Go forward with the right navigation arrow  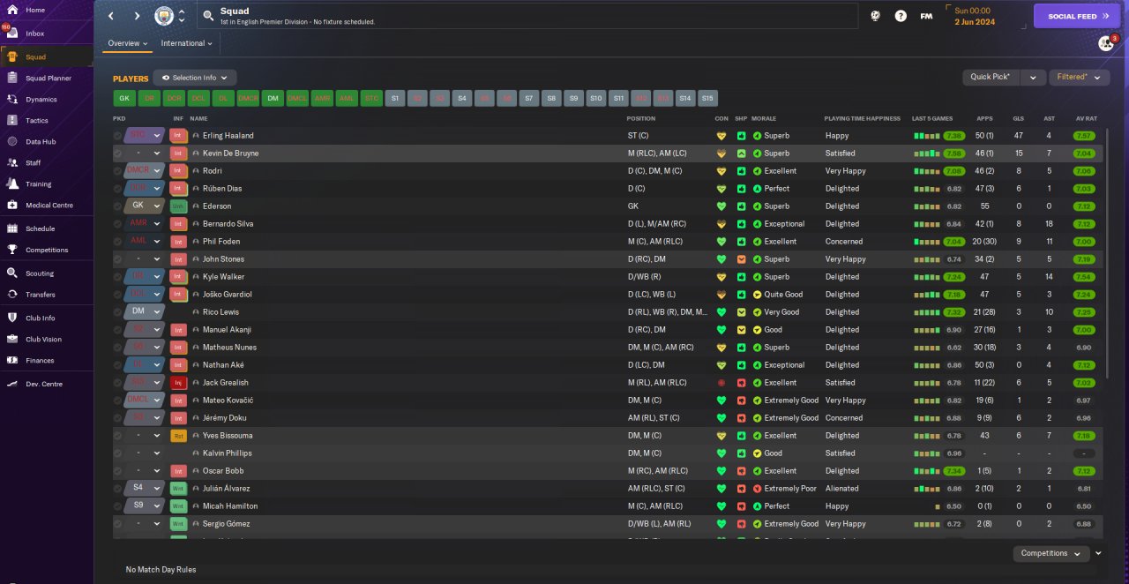(x=137, y=16)
